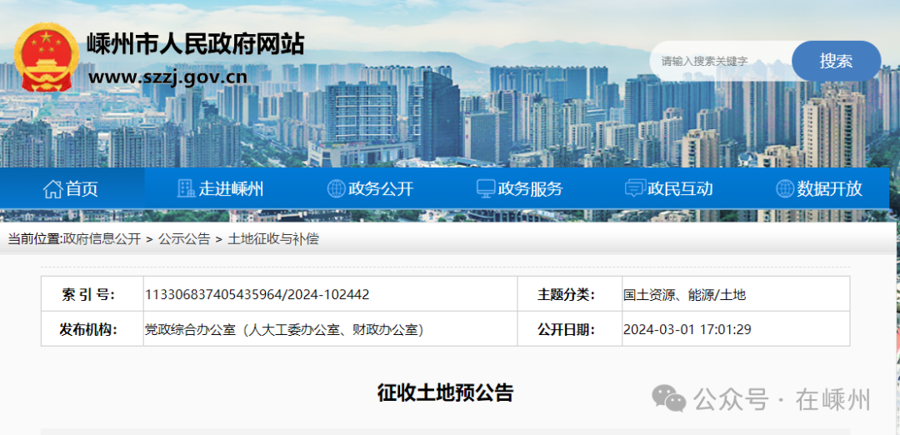Viewport: 900px width, 435px height.
Task: Click the national emblem logo
Action: [46, 57]
